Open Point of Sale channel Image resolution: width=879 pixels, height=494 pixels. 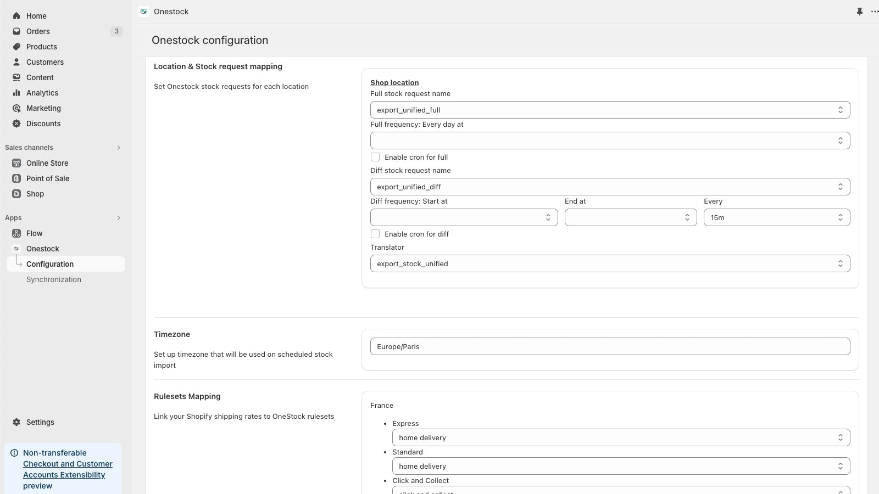pos(66,178)
